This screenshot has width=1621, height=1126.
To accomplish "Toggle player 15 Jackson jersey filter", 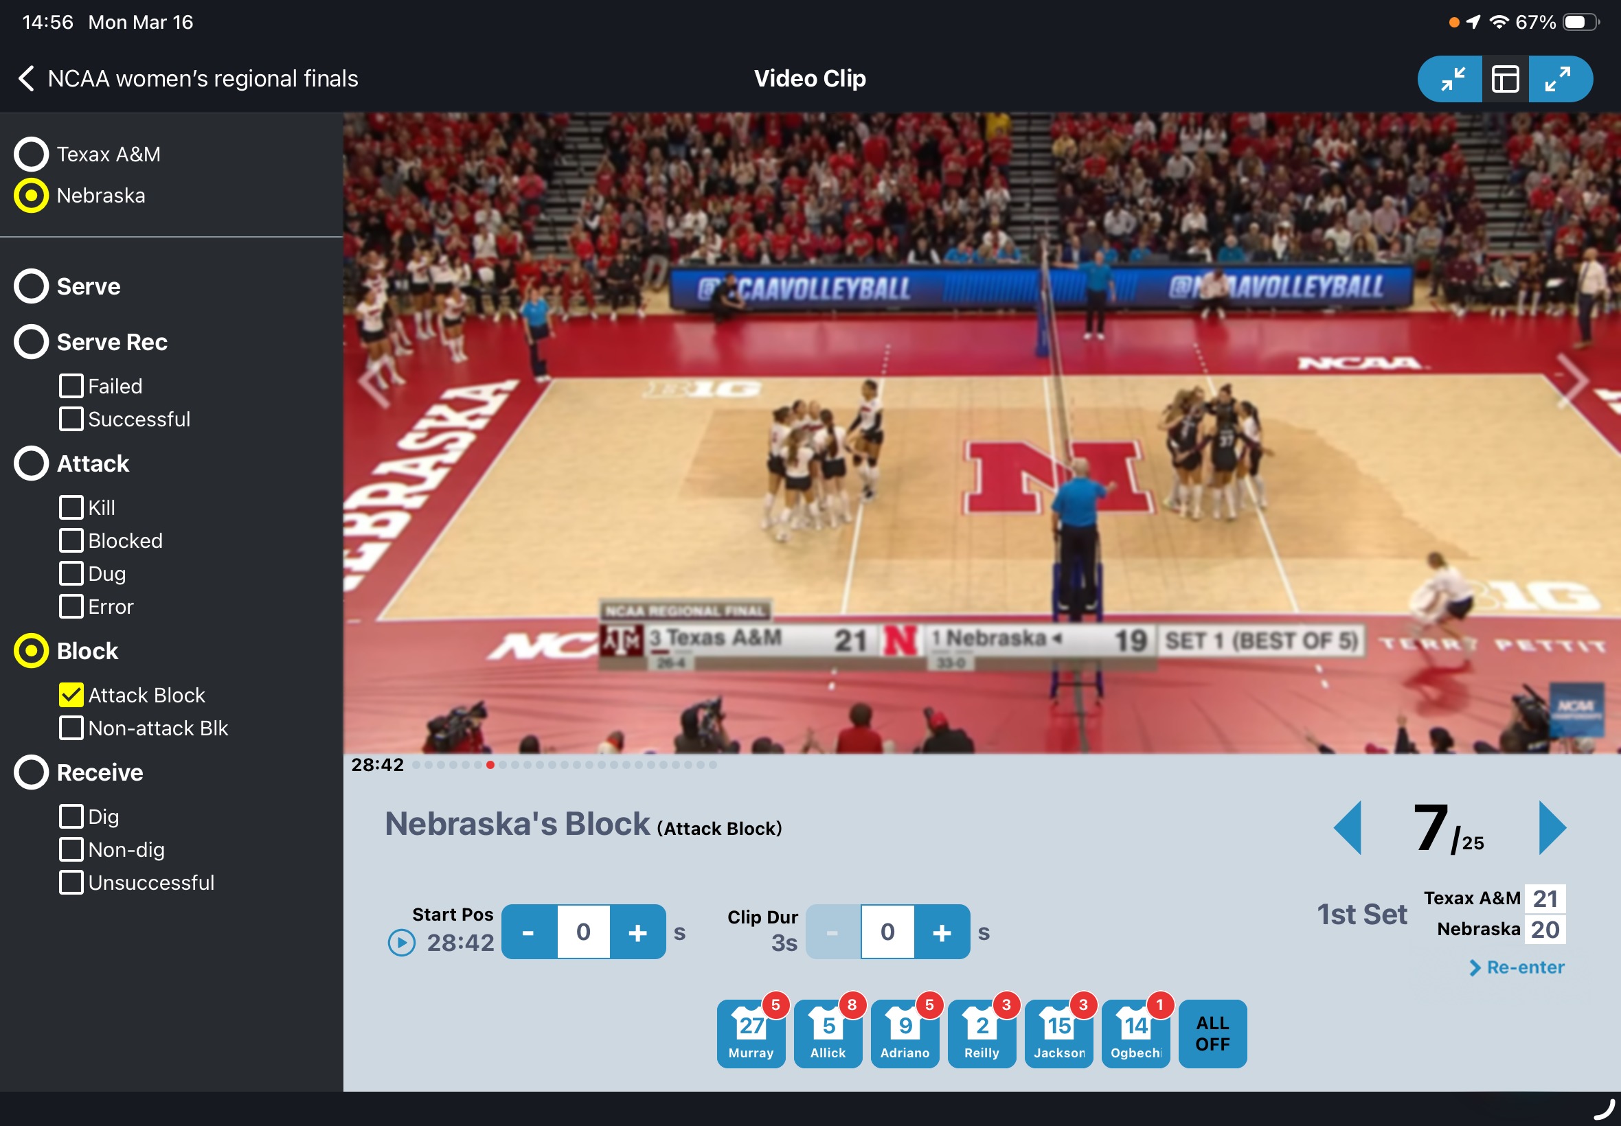I will [1058, 1033].
